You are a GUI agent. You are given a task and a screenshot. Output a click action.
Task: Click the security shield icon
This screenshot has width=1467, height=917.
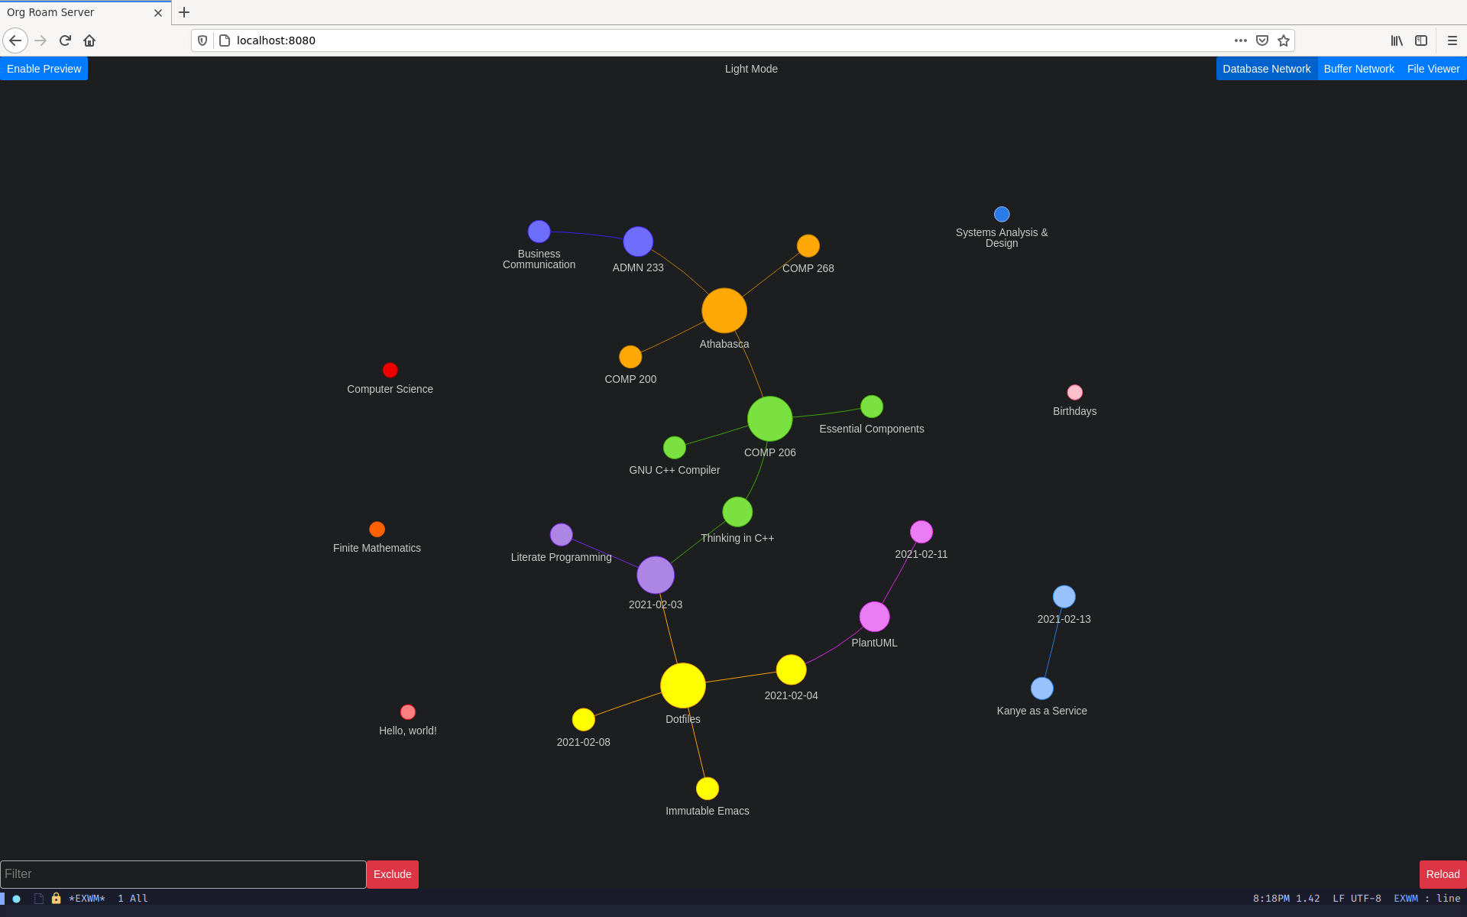click(202, 41)
